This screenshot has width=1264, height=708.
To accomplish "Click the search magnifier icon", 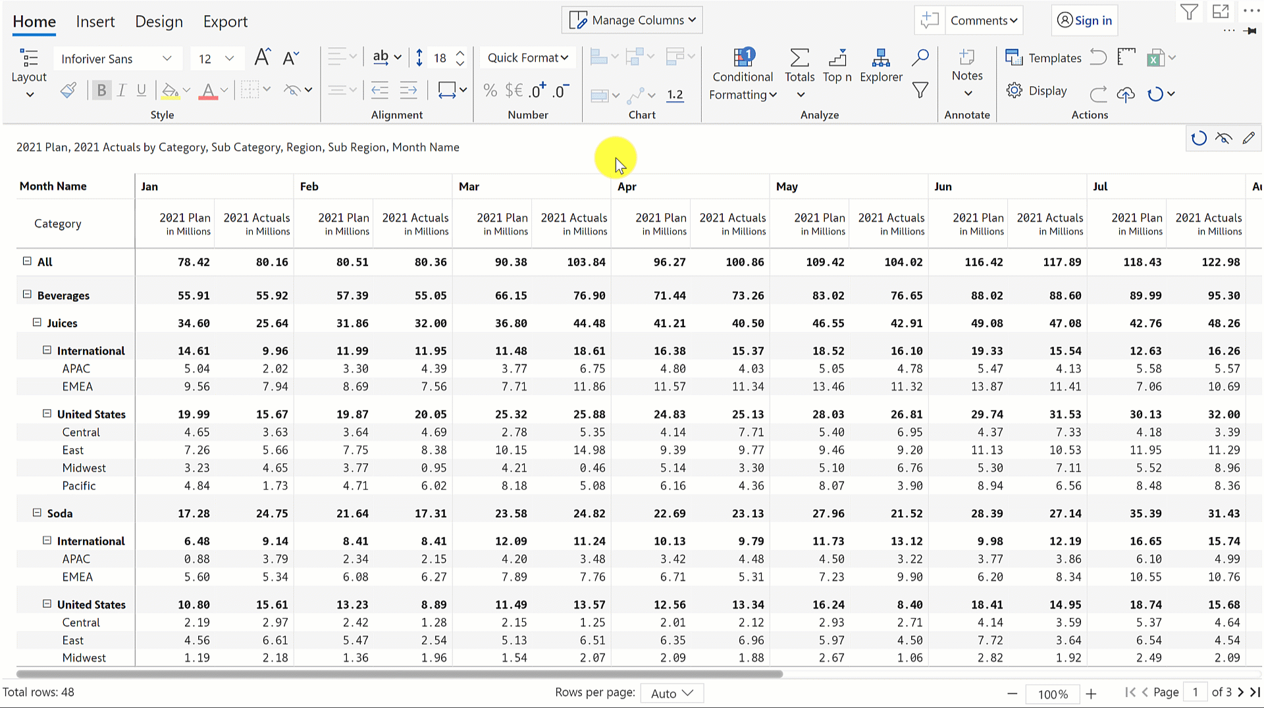I will [x=920, y=58].
